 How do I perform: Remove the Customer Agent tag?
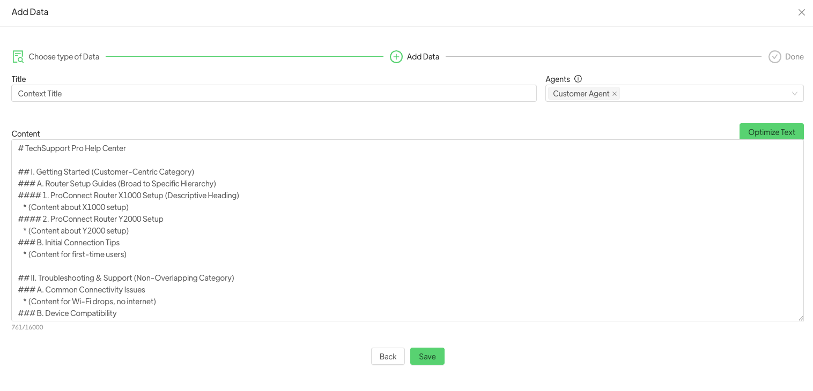pos(615,94)
